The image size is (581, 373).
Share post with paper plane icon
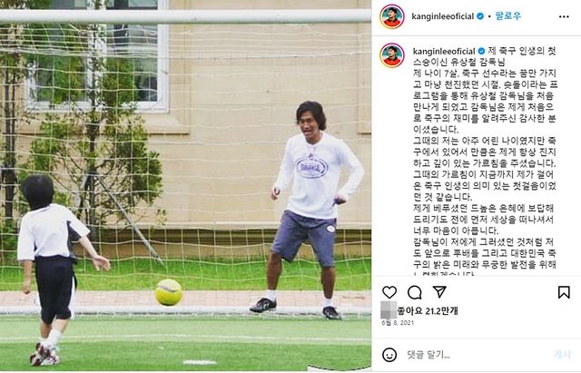(x=439, y=292)
